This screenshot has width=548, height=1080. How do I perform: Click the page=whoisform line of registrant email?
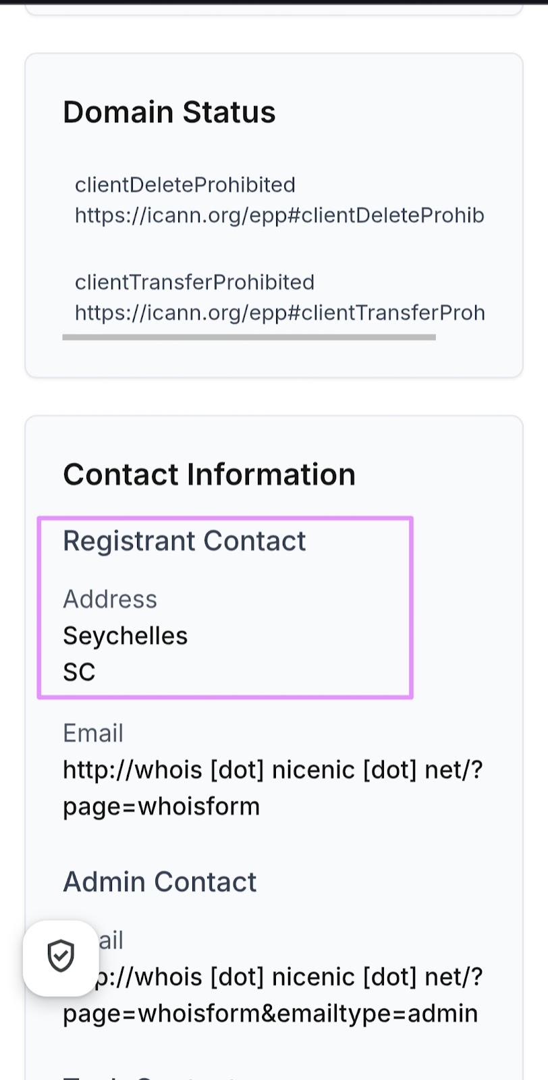pyautogui.click(x=161, y=807)
